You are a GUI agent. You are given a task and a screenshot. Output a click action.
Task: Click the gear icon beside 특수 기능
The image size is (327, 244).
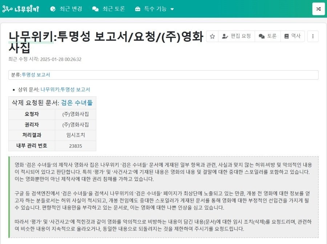(x=139, y=9)
